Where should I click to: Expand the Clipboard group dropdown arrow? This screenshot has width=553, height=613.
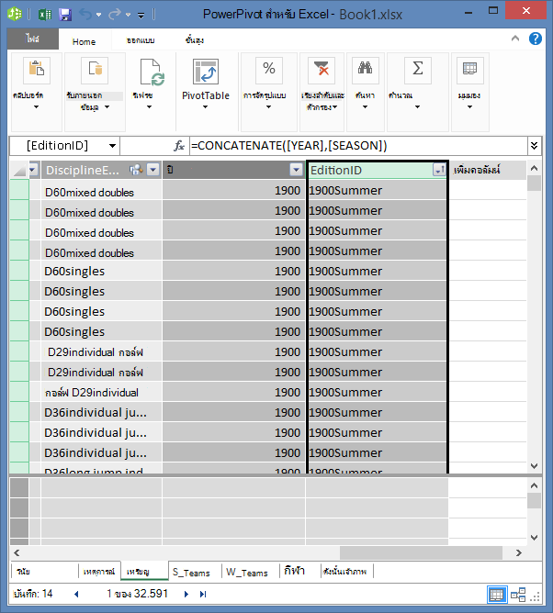point(37,107)
